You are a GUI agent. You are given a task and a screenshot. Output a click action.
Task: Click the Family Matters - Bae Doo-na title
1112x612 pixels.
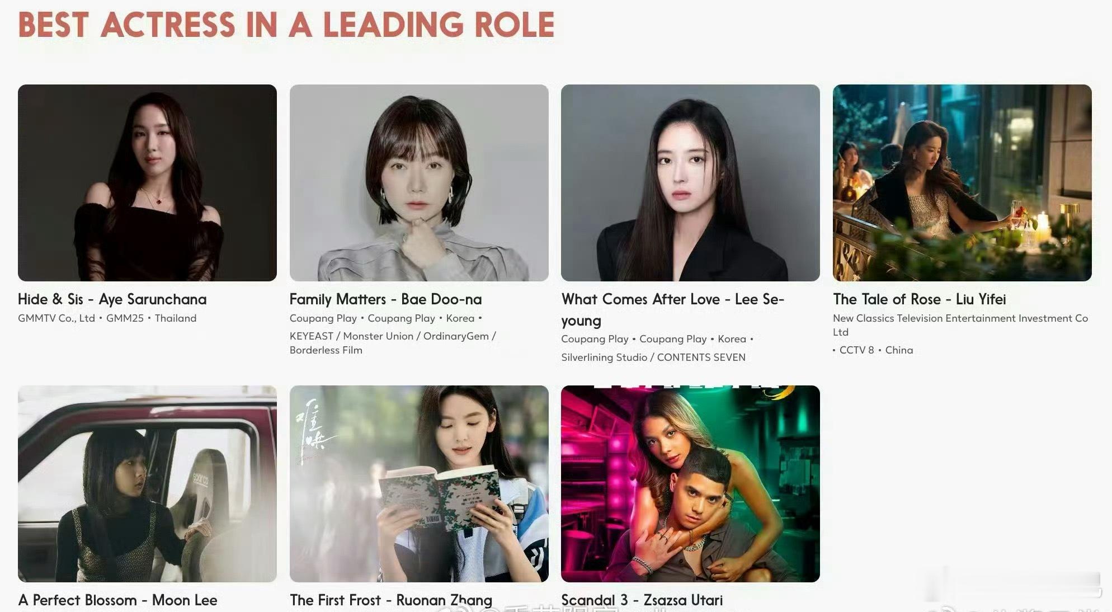click(385, 299)
